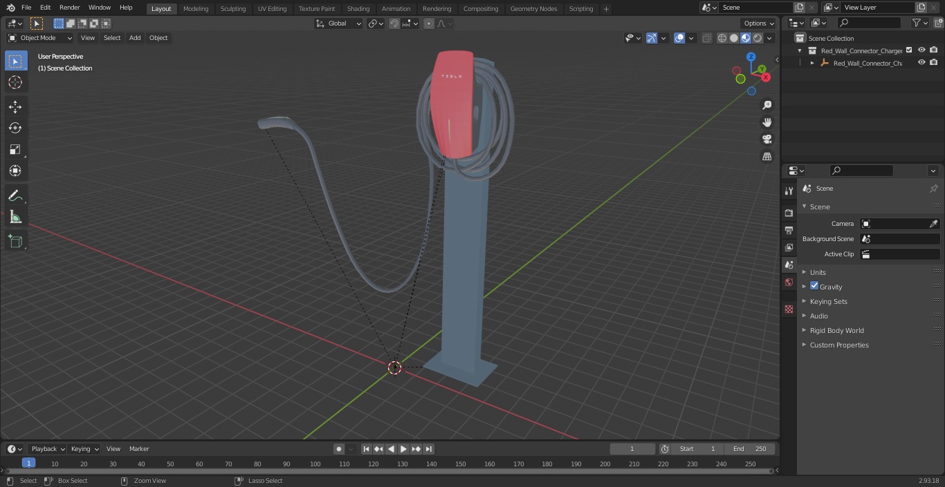Click the current frame number field
The image size is (945, 487).
[632, 449]
